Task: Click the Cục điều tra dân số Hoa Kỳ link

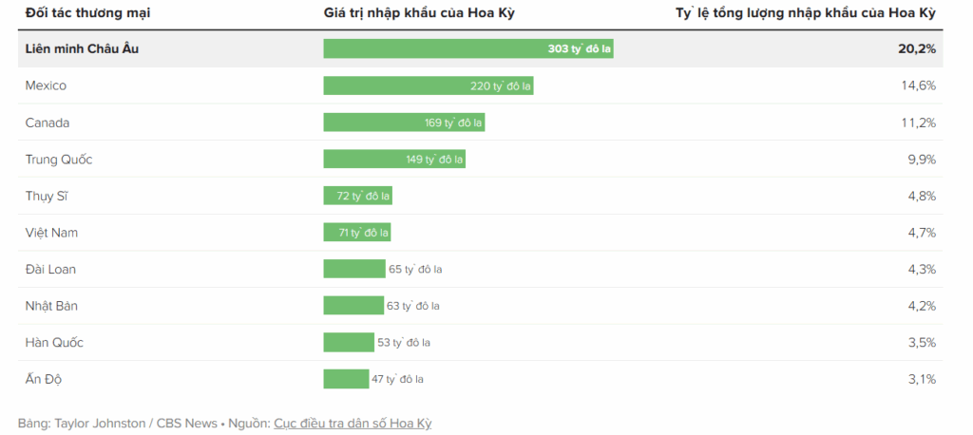Action: pos(358,423)
